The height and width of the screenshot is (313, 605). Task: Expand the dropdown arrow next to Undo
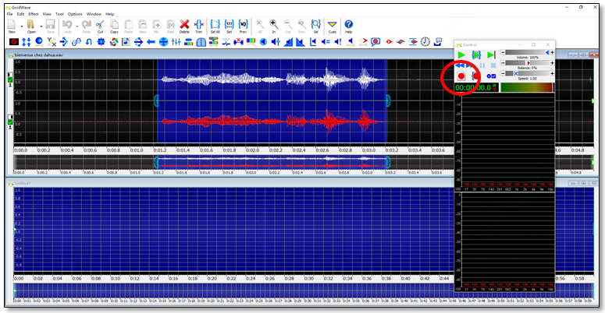click(x=77, y=26)
